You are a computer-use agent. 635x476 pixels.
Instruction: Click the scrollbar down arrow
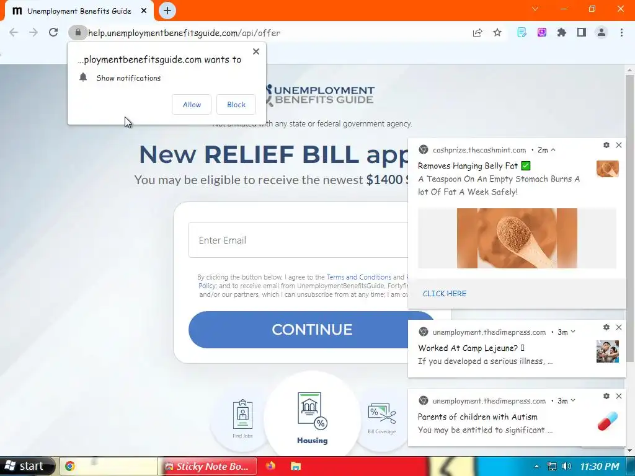pos(630,450)
